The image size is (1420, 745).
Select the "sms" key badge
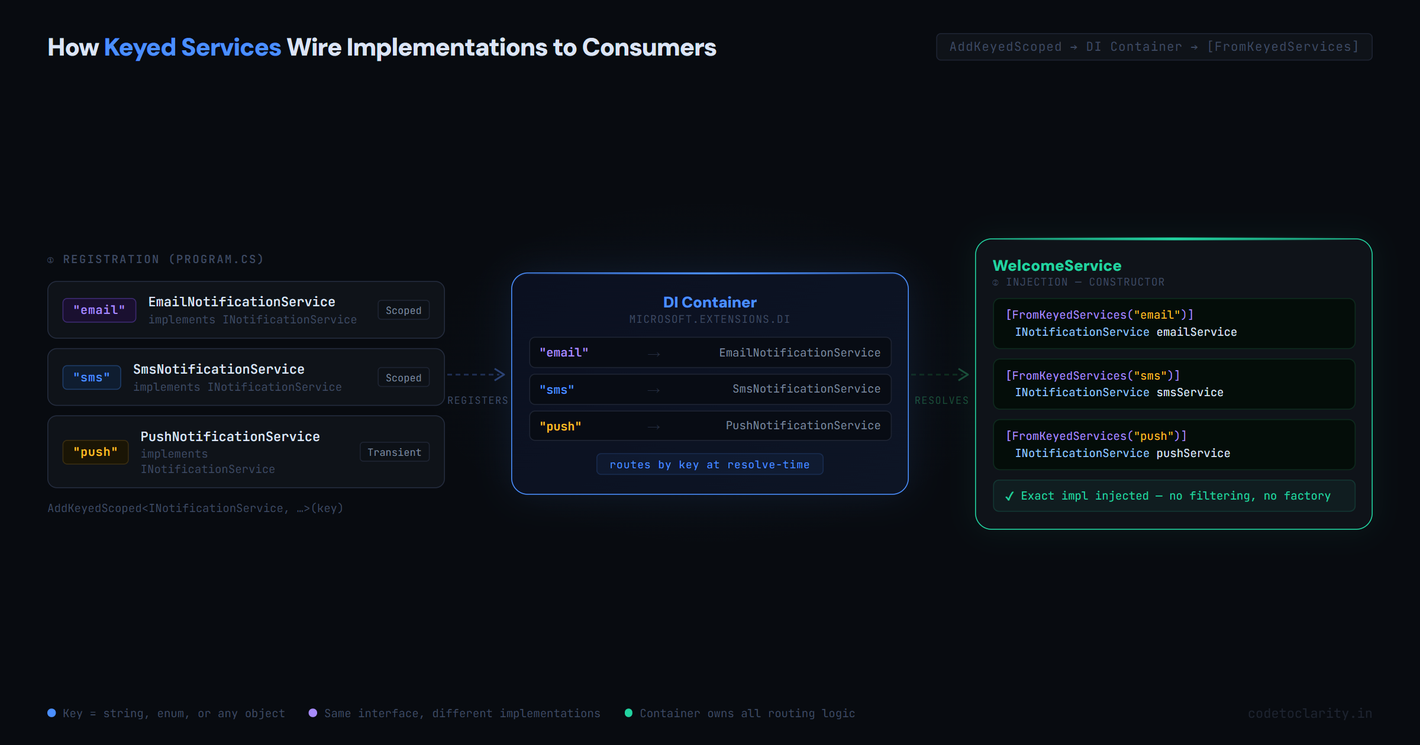(x=92, y=377)
